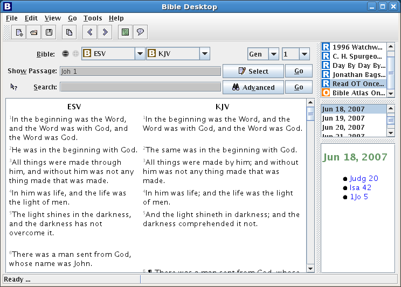The width and height of the screenshot is (401, 287).
Task: Add a parallel Bible with the plus button
Action: tap(75, 54)
